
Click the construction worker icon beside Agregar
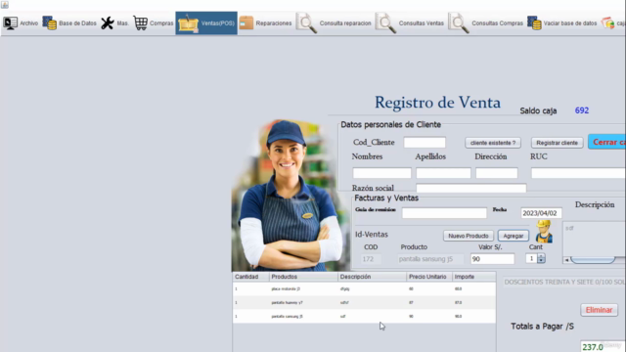click(544, 232)
